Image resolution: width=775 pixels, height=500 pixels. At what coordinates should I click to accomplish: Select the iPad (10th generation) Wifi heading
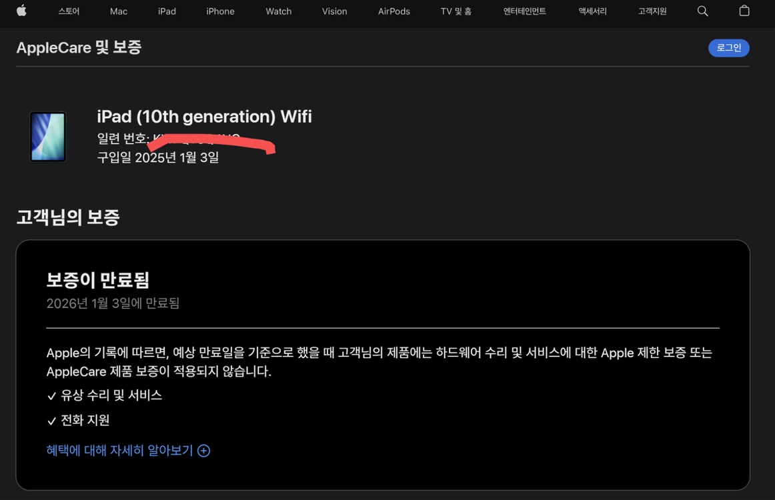coord(204,117)
